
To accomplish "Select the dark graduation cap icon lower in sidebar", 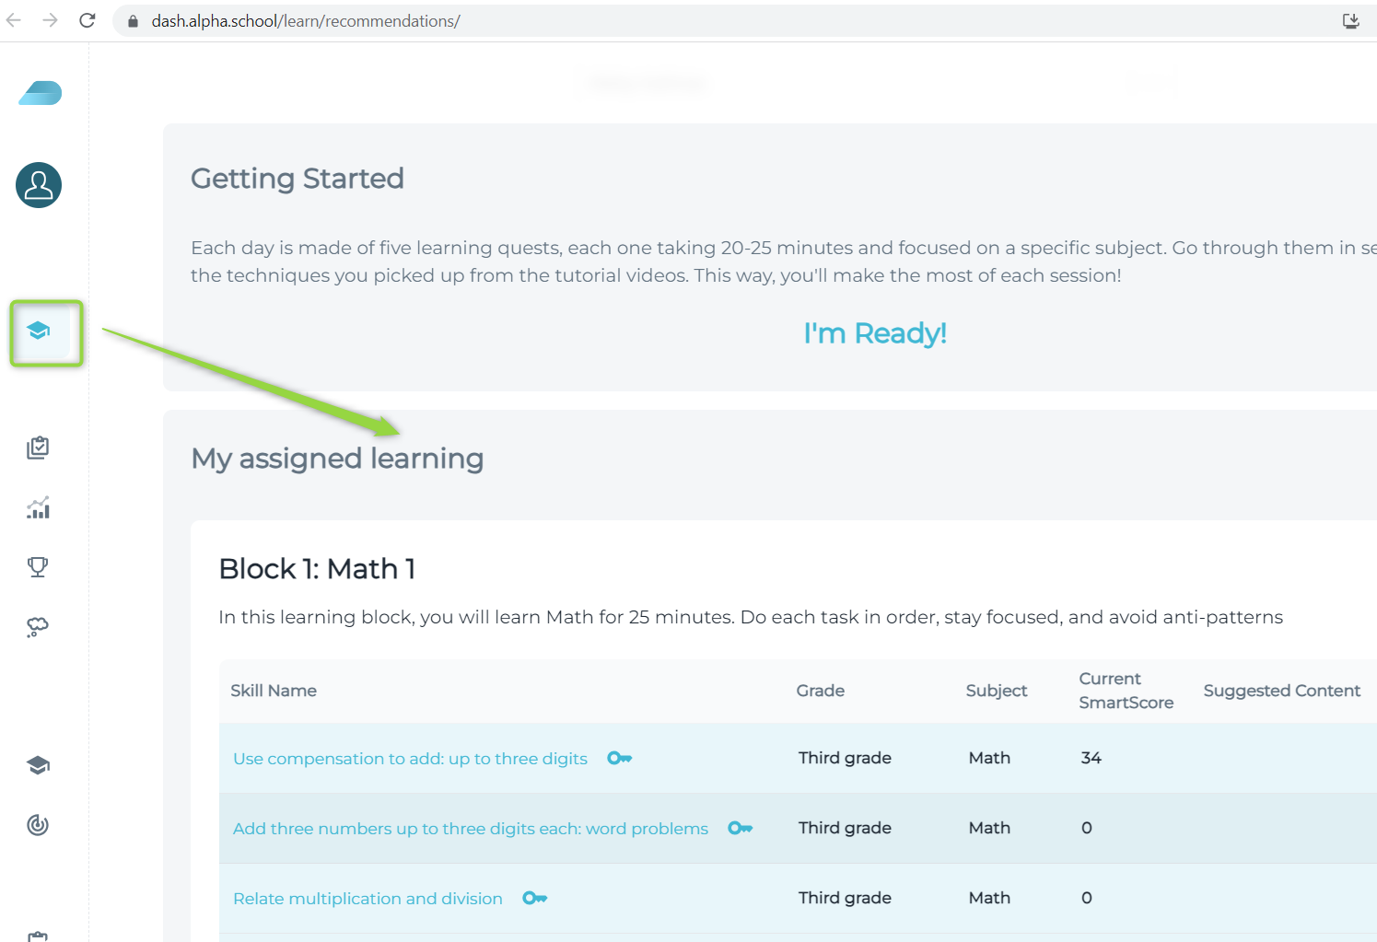I will tap(38, 765).
